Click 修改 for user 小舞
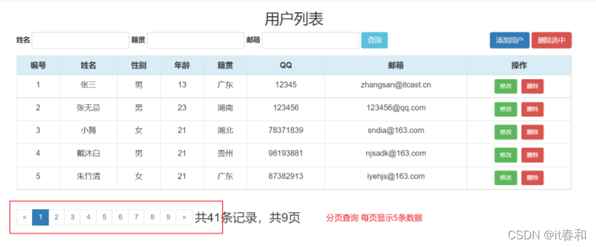The width and height of the screenshot is (596, 247). pos(506,132)
